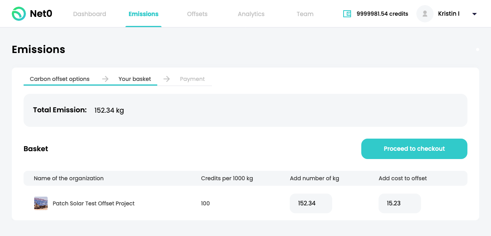Click the Emissions page heading

(39, 49)
